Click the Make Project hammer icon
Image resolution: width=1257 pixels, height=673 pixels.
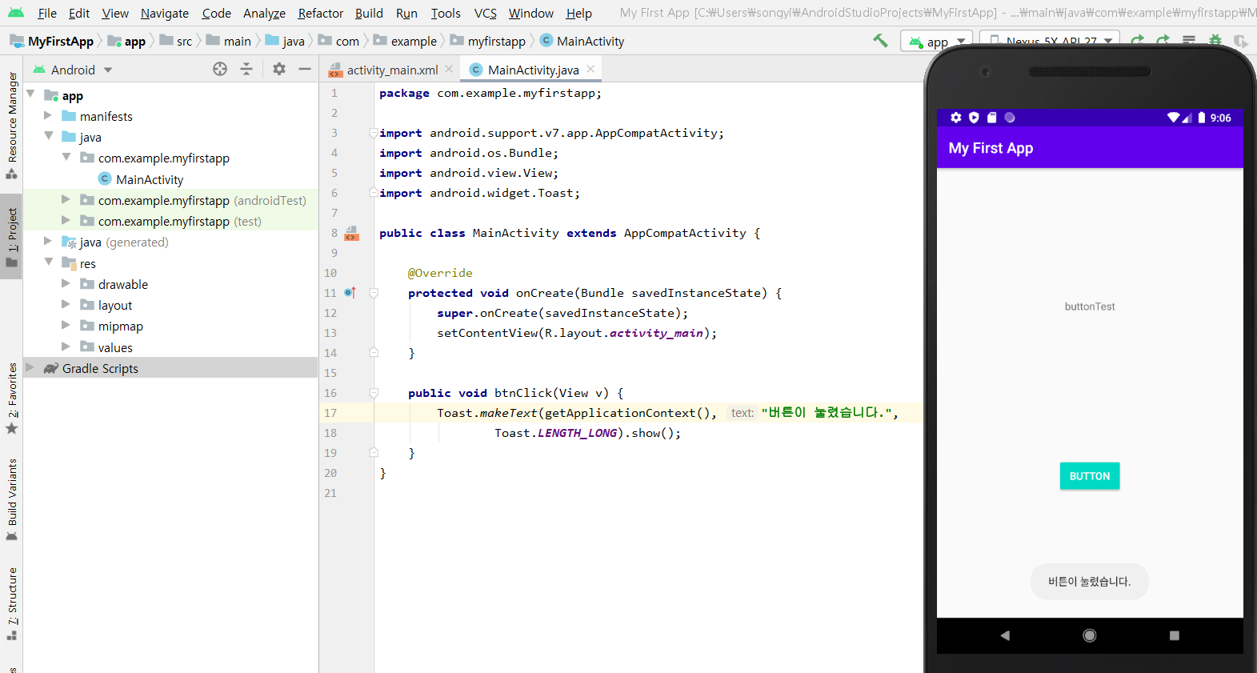coord(880,40)
